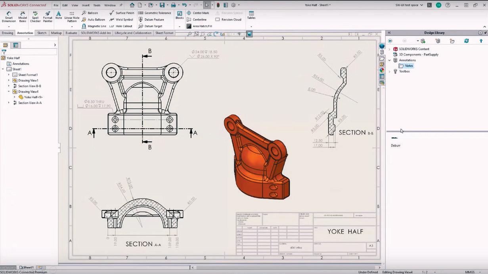
Task: Open SOLIDWORKS Add-Ins tab
Action: click(x=96, y=33)
